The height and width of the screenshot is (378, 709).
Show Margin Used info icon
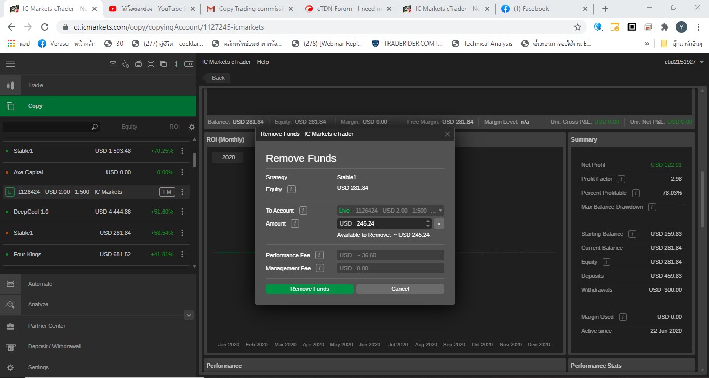coord(623,317)
